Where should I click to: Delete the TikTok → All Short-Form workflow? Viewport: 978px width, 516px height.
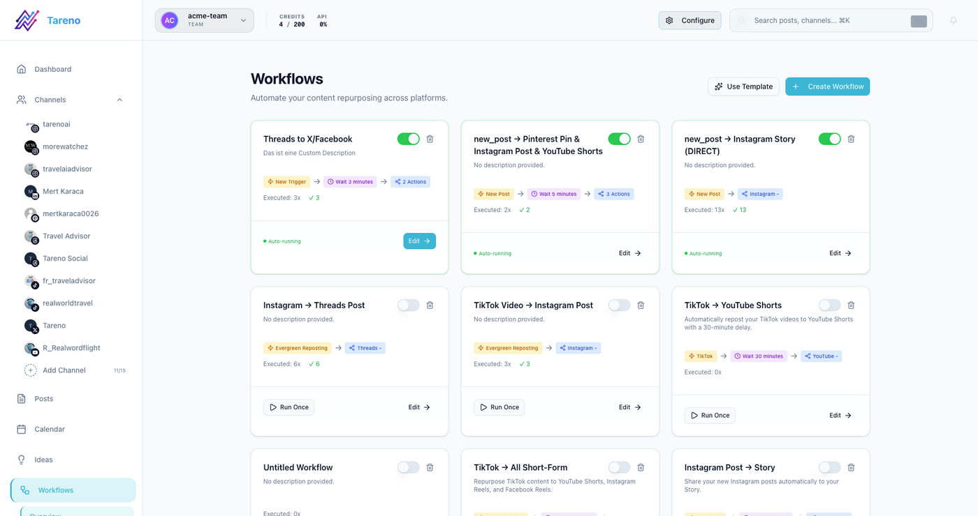641,467
